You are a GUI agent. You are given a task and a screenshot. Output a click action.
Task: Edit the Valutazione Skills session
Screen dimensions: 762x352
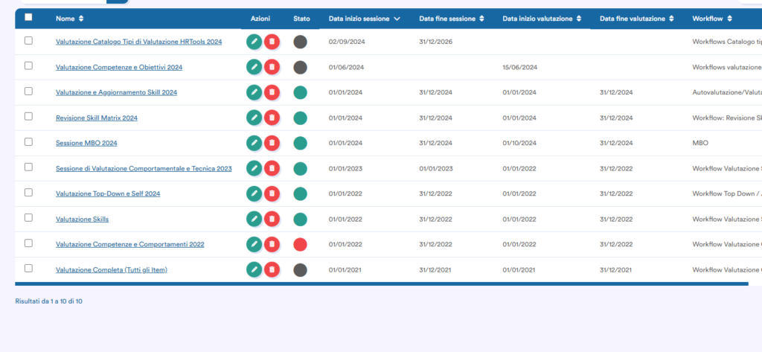click(x=254, y=219)
